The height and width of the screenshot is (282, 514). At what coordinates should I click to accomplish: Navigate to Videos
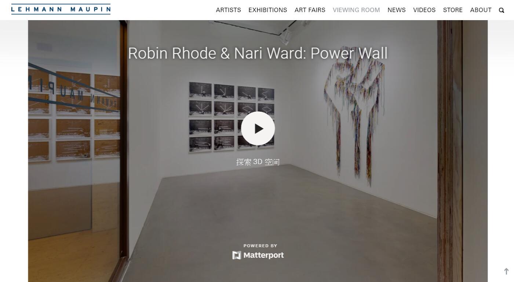click(x=424, y=10)
